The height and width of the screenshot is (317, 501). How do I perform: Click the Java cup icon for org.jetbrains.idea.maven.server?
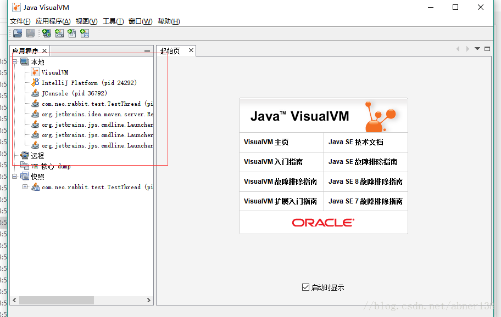point(35,114)
